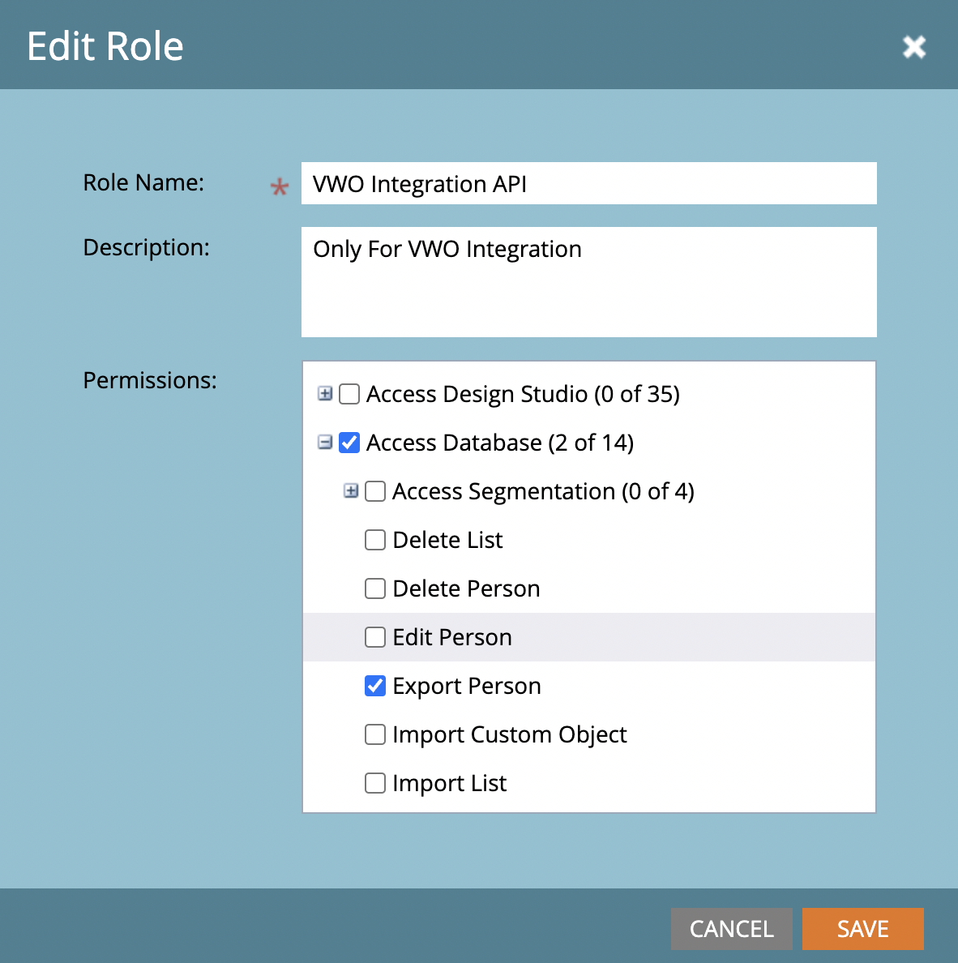Tick the Delete List permission checkbox
Viewport: 958px width, 963px height.
tap(375, 540)
